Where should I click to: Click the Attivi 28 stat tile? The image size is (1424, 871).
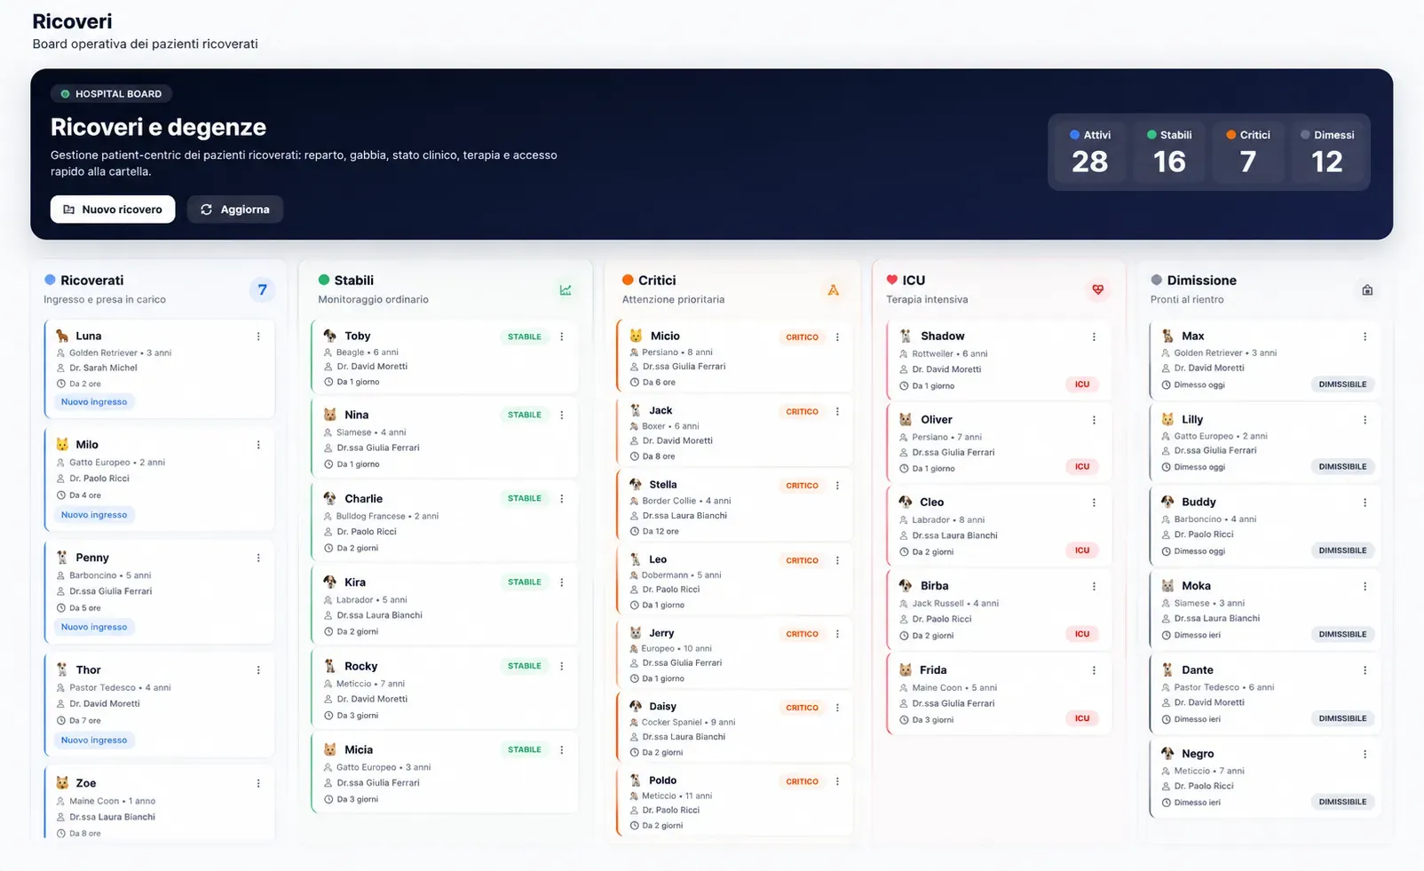click(x=1090, y=152)
